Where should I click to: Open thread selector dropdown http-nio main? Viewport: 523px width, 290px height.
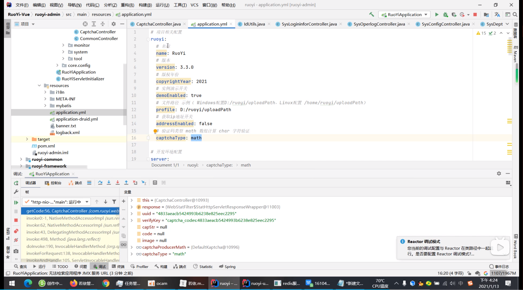tap(56, 202)
